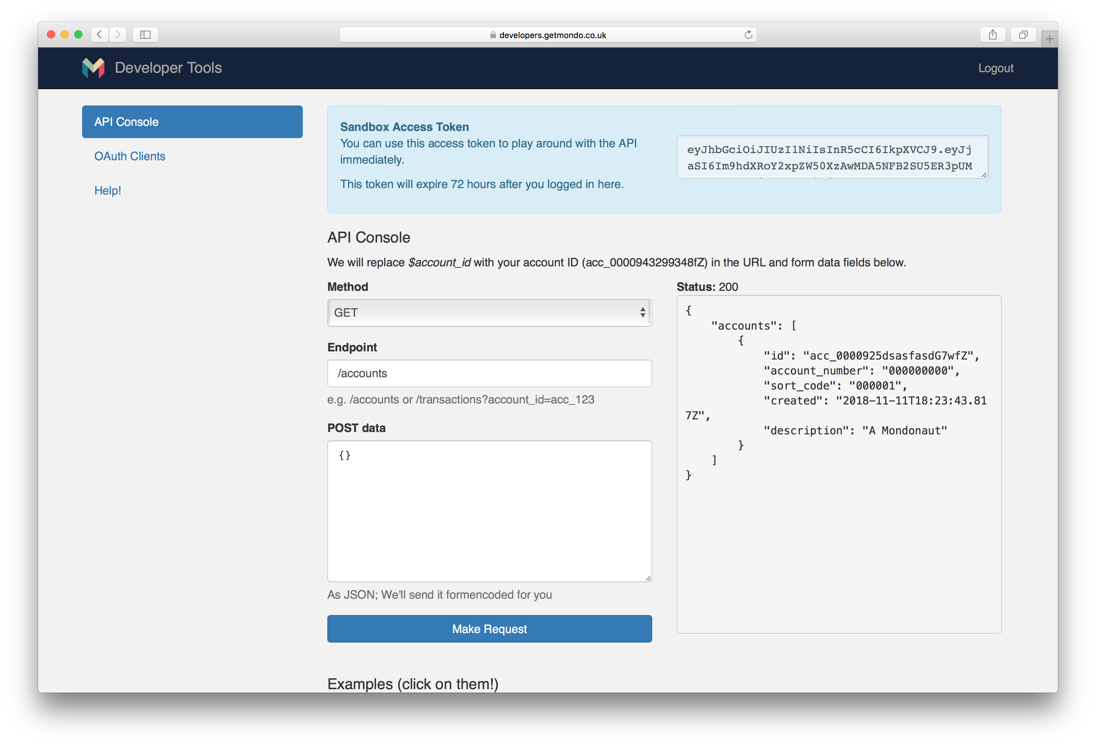Click the Method field label
The width and height of the screenshot is (1096, 747).
click(348, 287)
